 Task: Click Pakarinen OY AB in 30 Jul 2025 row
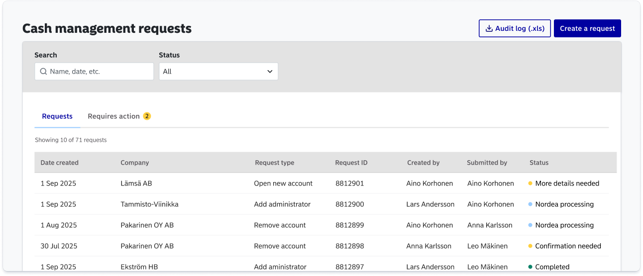coord(147,246)
